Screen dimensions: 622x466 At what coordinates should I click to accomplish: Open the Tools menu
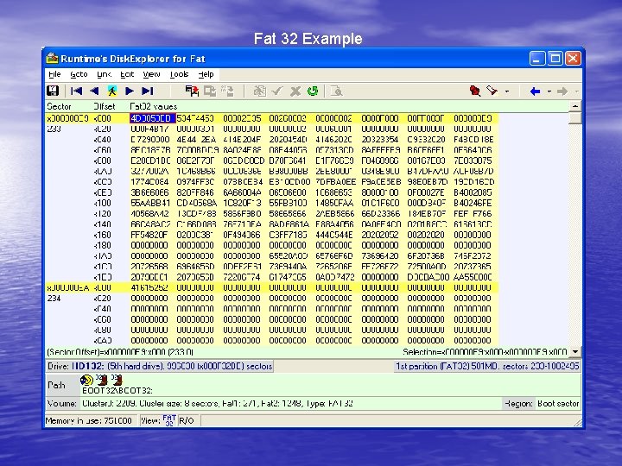(x=179, y=74)
